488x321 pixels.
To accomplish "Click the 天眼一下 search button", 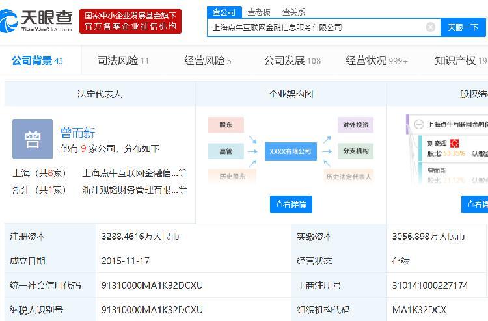I will tap(463, 28).
